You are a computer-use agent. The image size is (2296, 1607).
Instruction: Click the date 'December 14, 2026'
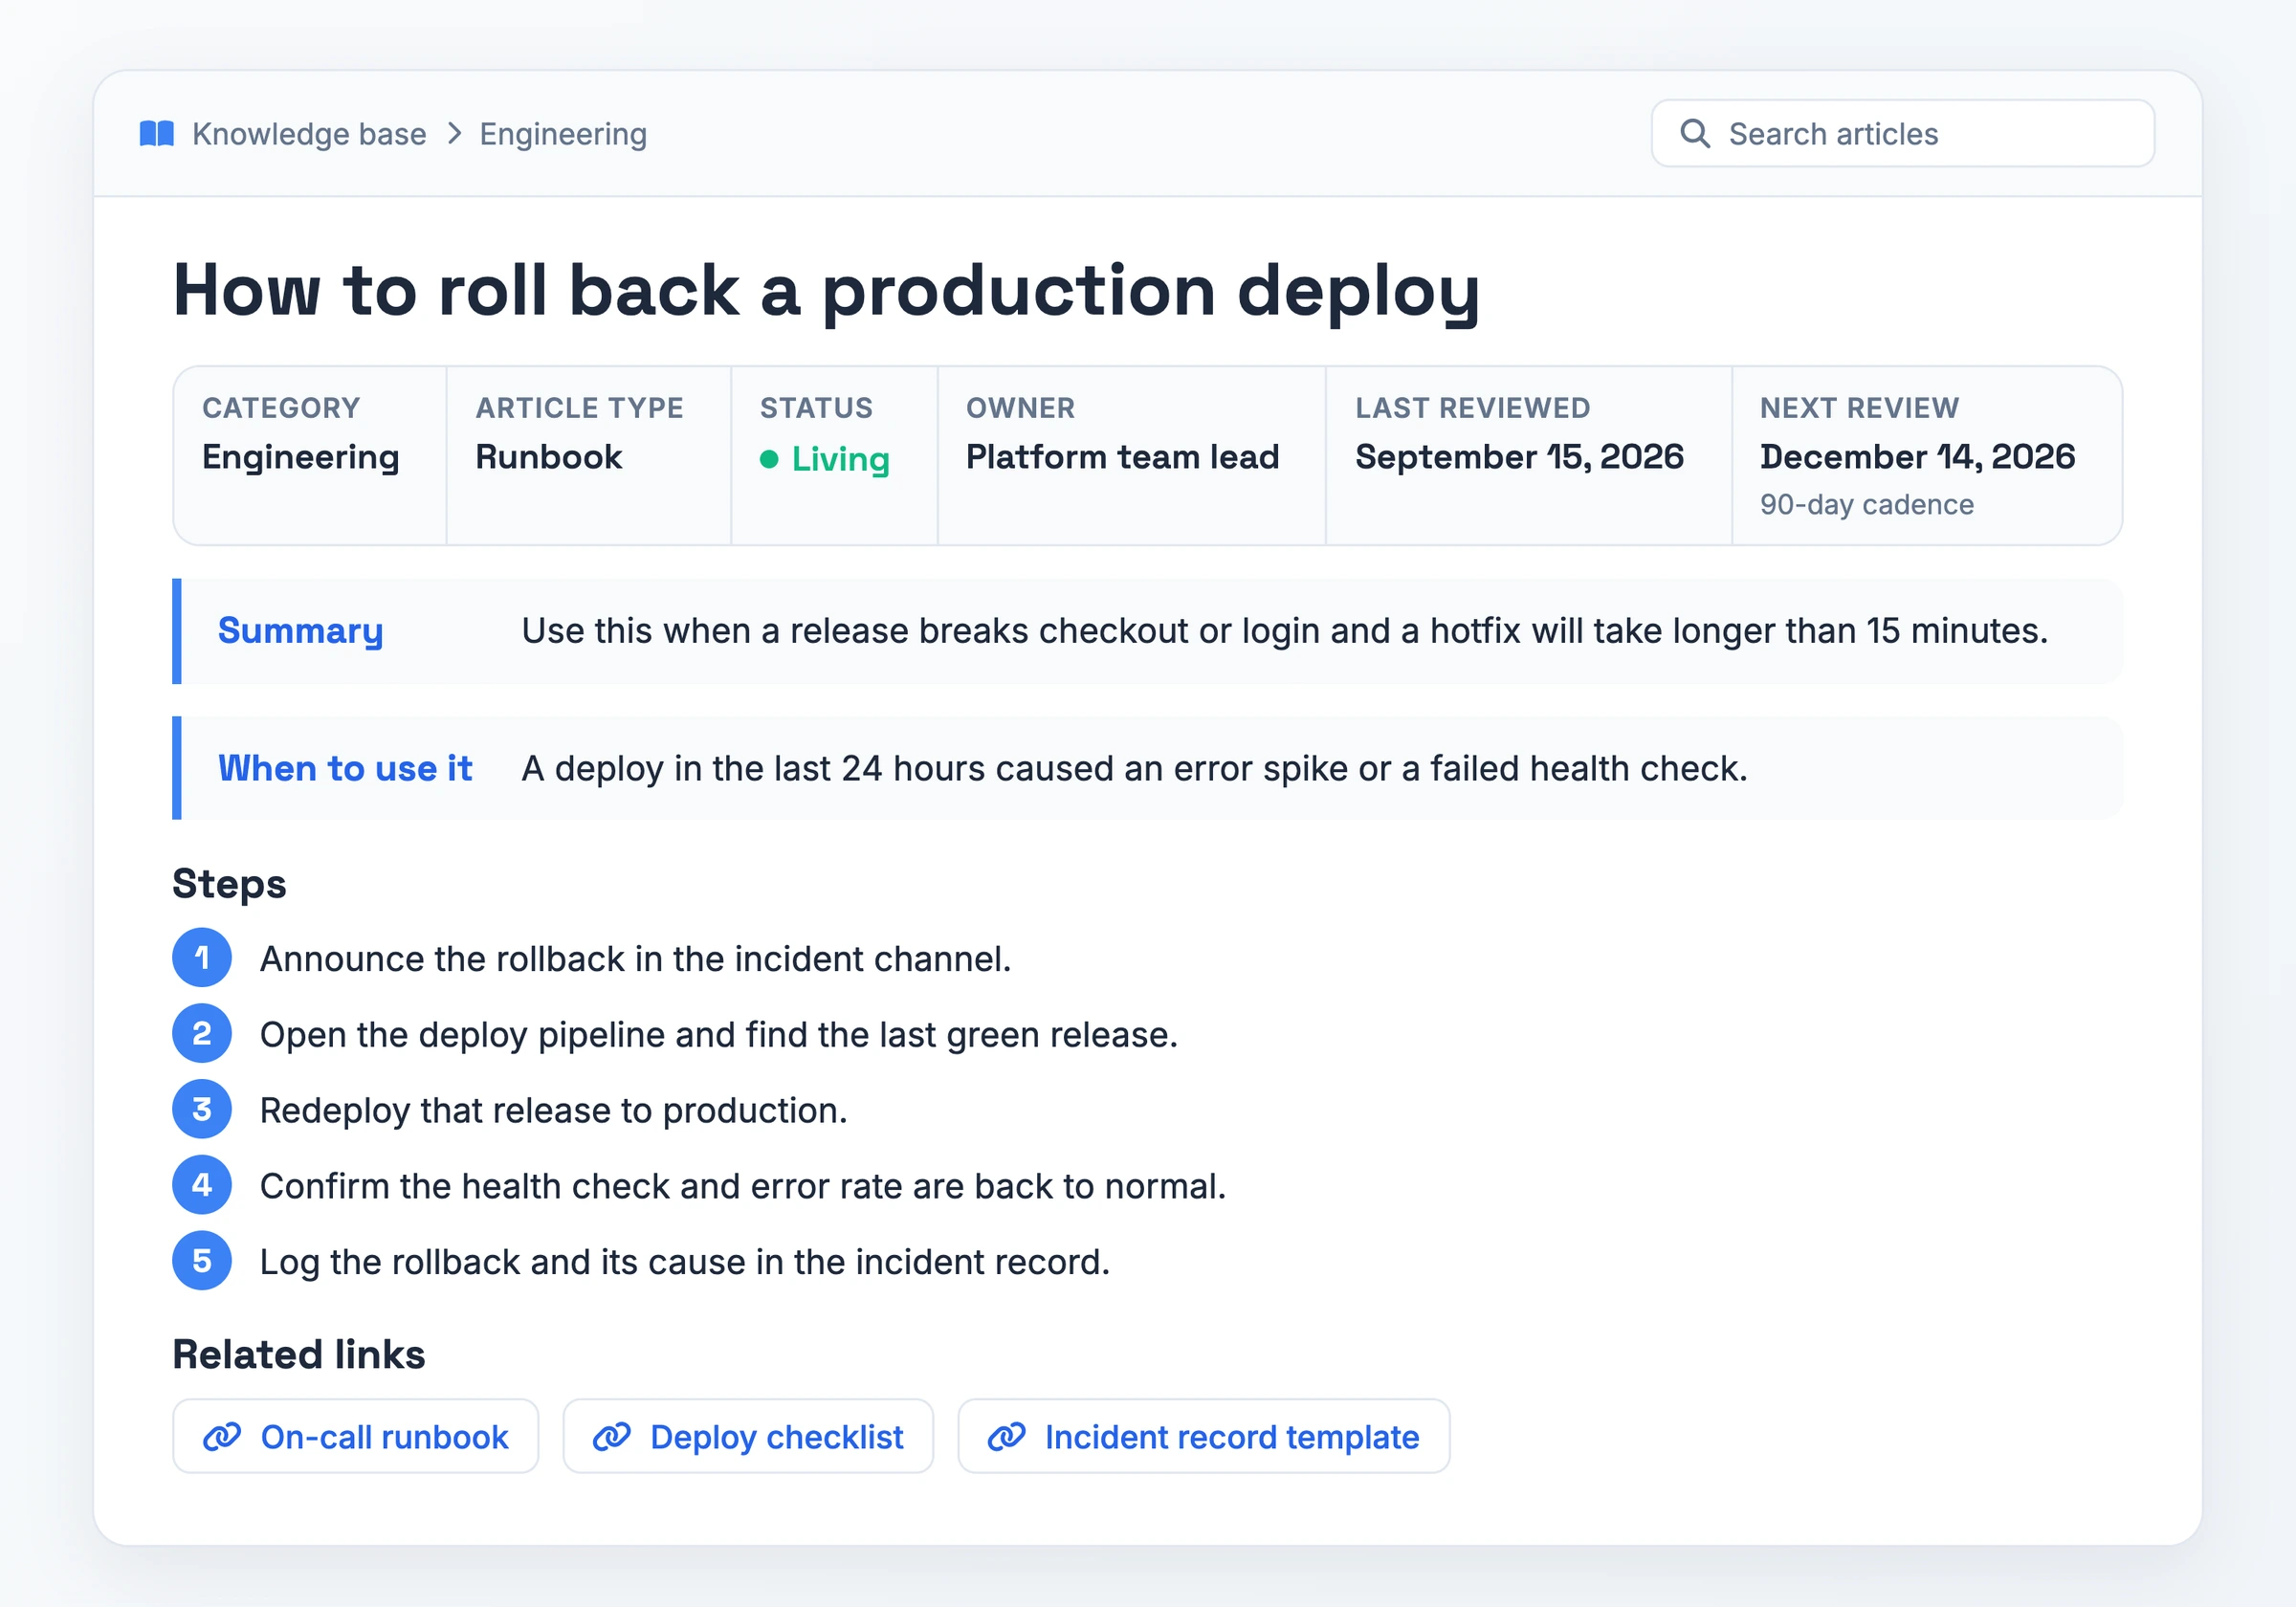coord(1918,457)
